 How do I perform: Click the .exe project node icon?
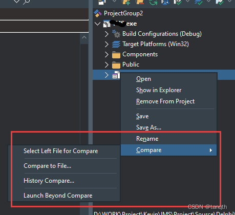tap(107, 24)
